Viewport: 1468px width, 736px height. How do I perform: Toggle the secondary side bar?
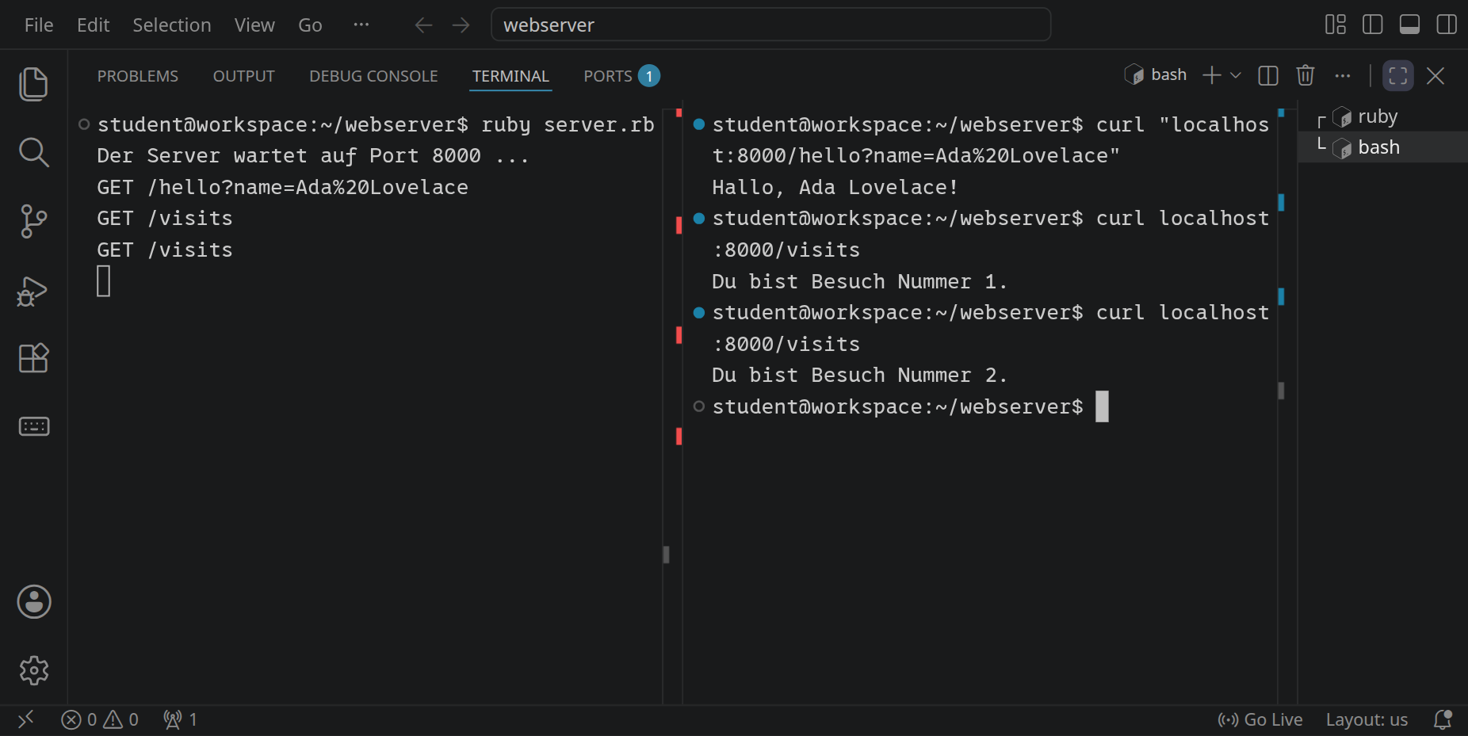[x=1447, y=25]
